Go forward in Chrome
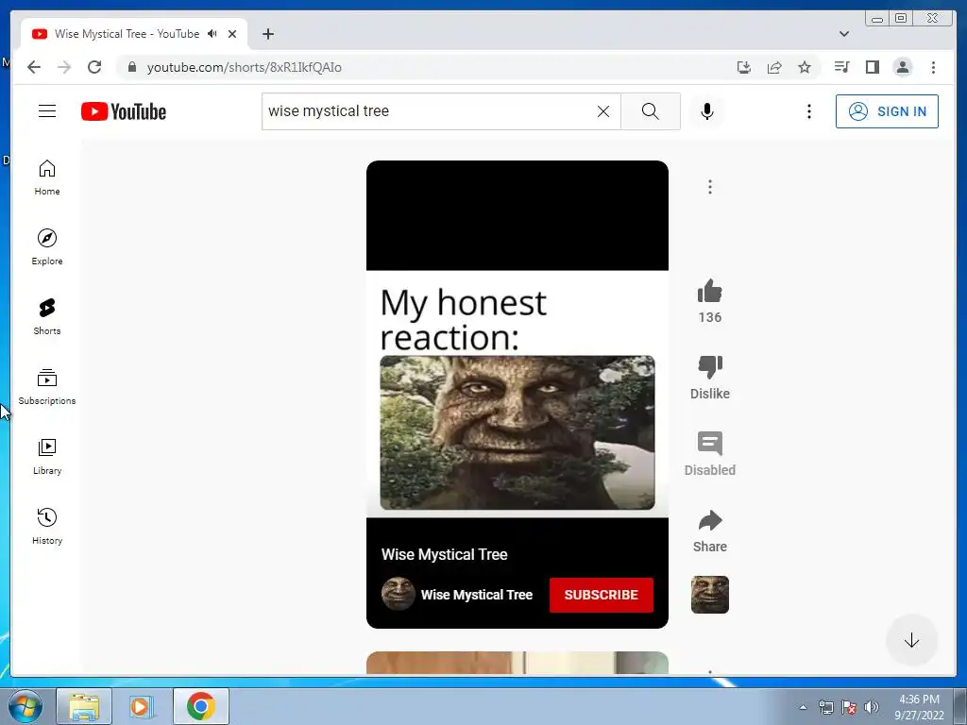This screenshot has height=725, width=967. (x=64, y=67)
